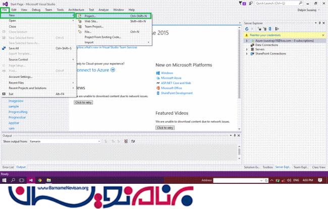Open the Windows Start menu

[x=4, y=180]
